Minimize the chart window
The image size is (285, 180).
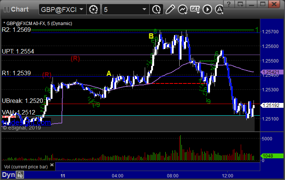pyautogui.click(x=251, y=4)
